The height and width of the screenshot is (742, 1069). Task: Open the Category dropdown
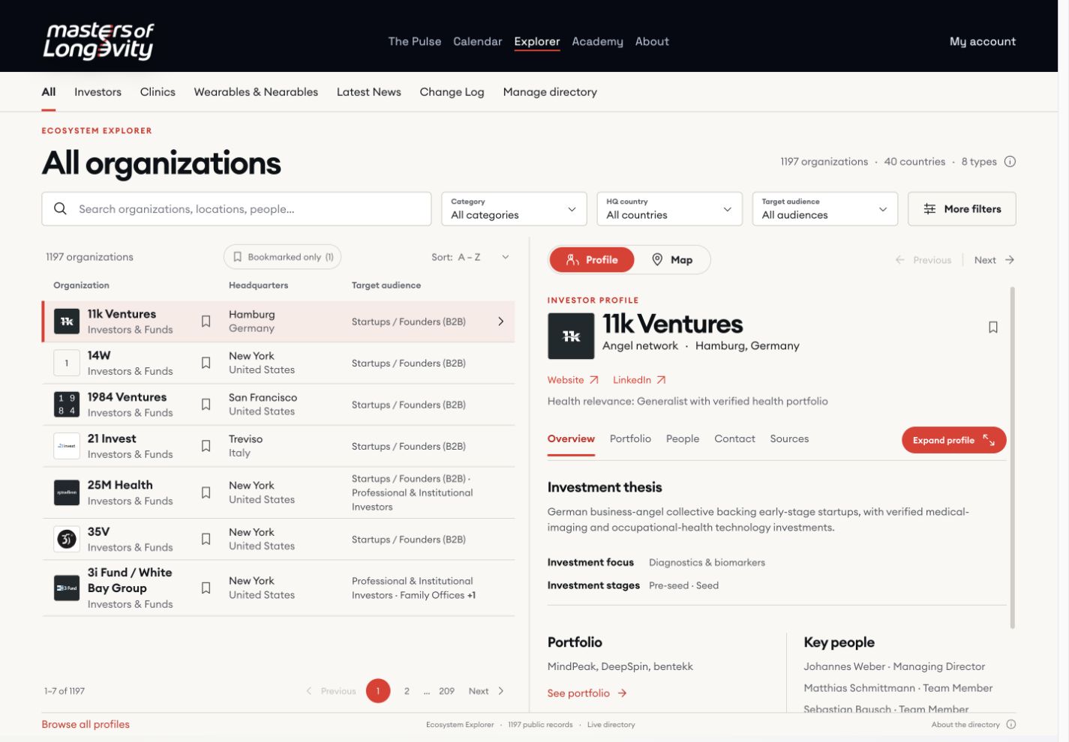pos(514,209)
